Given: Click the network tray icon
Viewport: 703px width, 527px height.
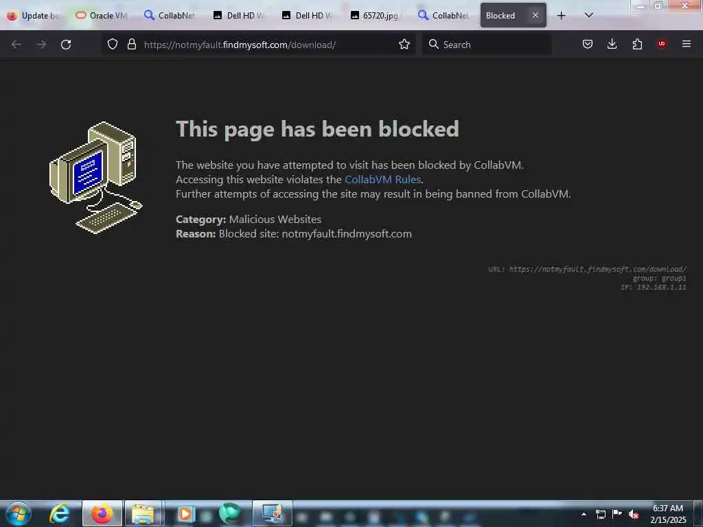Looking at the screenshot, I should (600, 514).
